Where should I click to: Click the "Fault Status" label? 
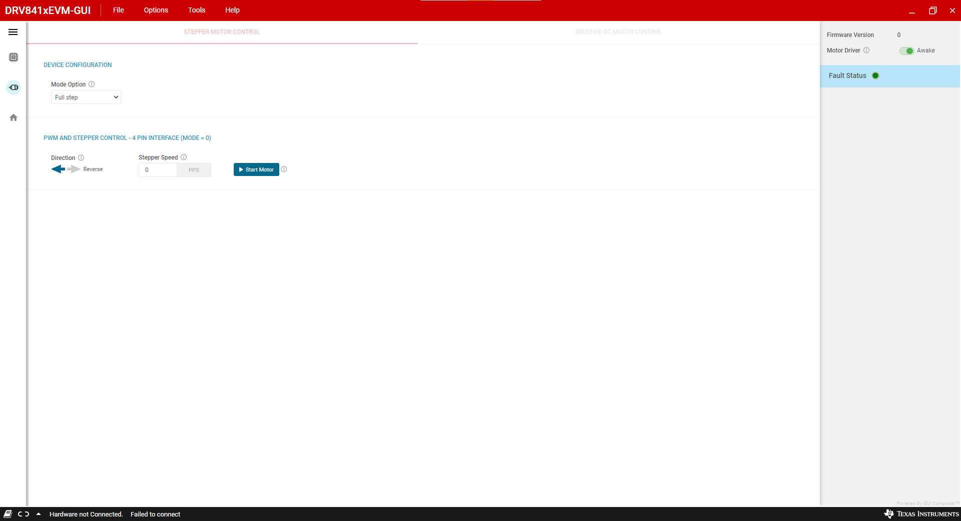pyautogui.click(x=847, y=76)
